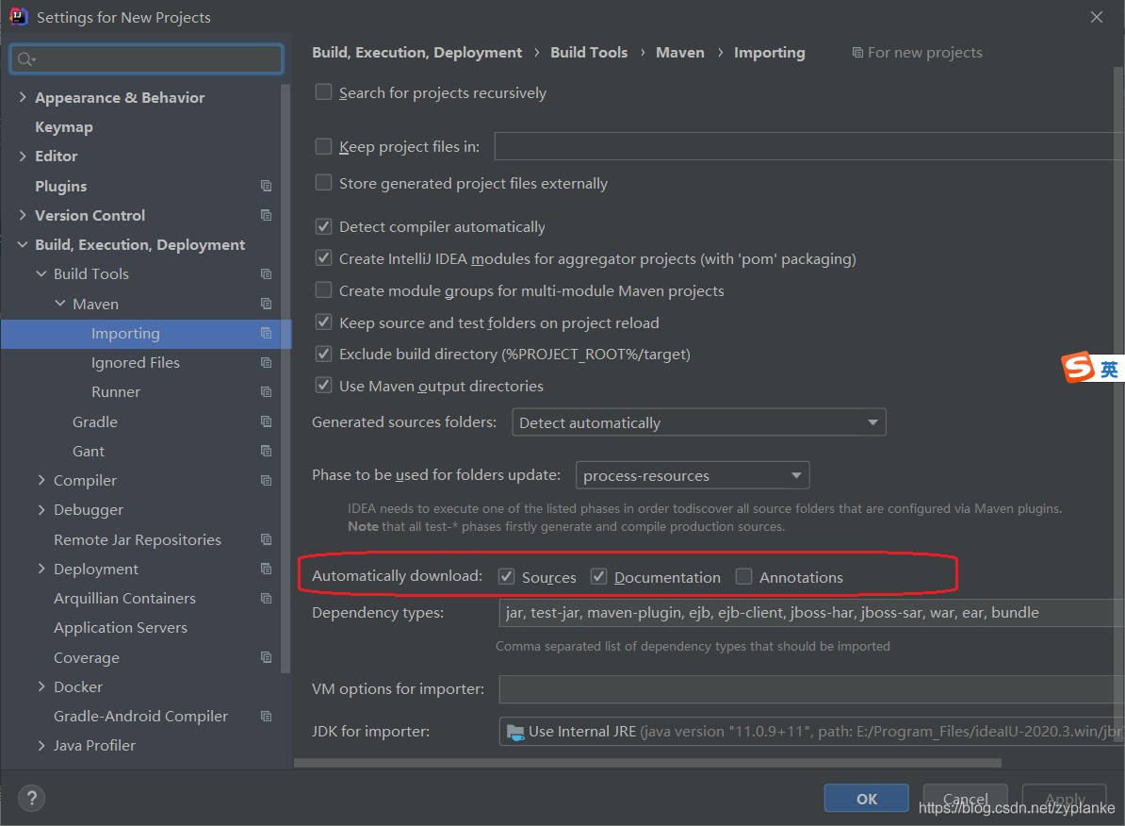The image size is (1125, 826).
Task: Uncheck 'Detect compiler automatically'
Action: pos(323,226)
